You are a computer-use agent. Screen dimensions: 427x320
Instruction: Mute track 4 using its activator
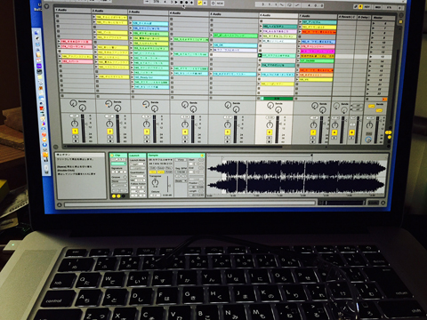pyautogui.click(x=185, y=132)
